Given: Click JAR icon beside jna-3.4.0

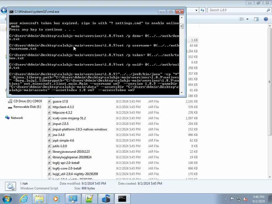Looking at the screenshot, I should coord(49,135).
